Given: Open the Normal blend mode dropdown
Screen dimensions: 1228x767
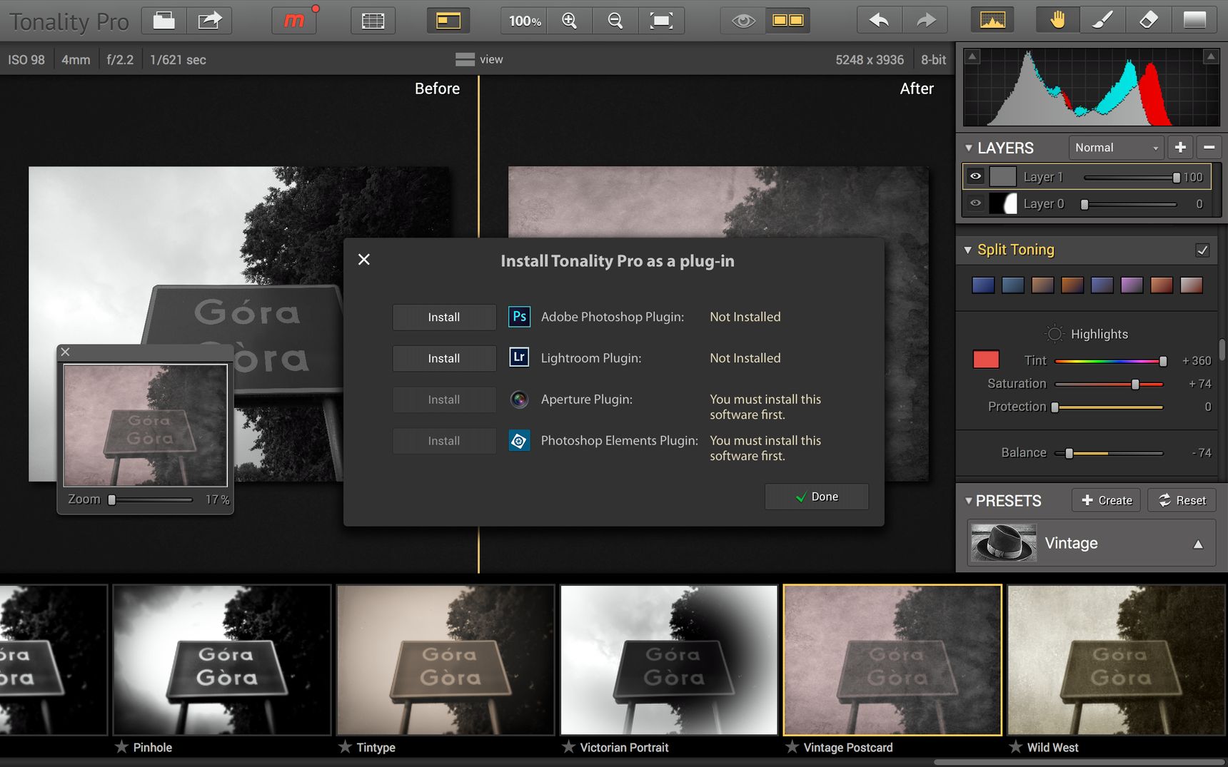Looking at the screenshot, I should pos(1116,148).
